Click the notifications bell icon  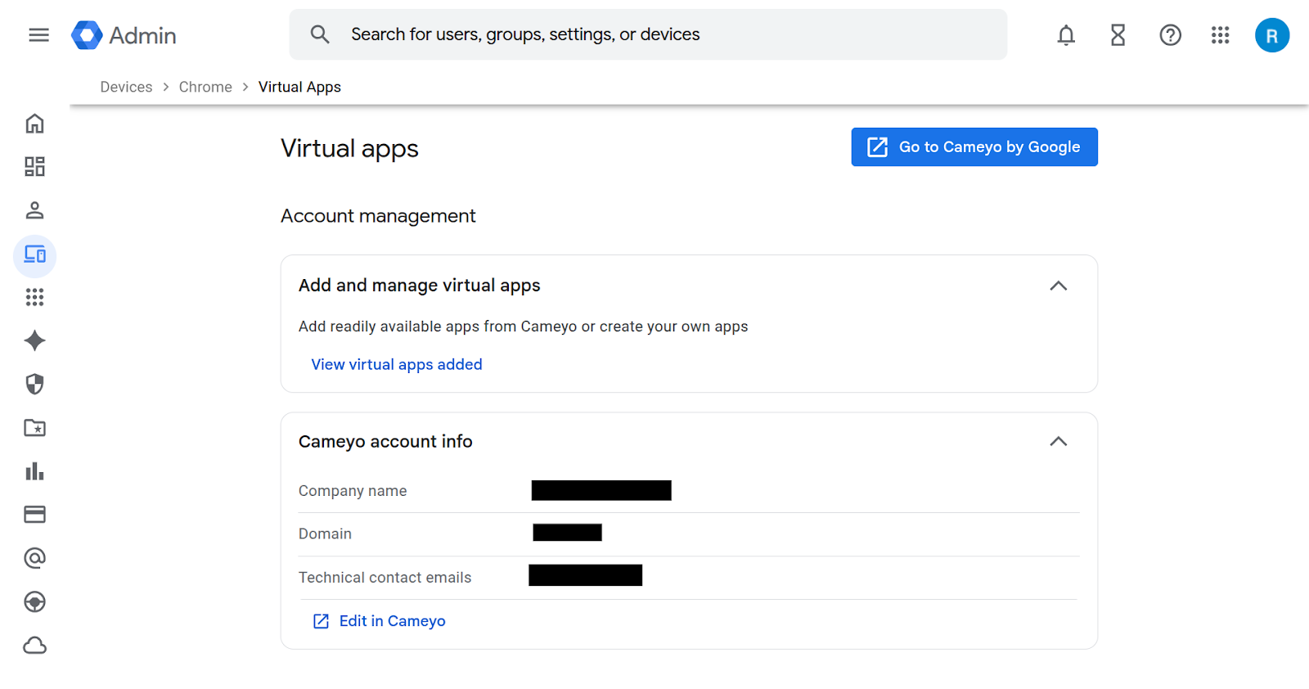[1066, 35]
